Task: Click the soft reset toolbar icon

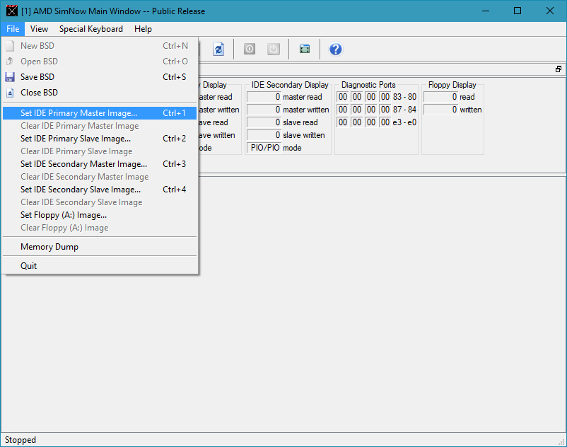Action: (250, 49)
